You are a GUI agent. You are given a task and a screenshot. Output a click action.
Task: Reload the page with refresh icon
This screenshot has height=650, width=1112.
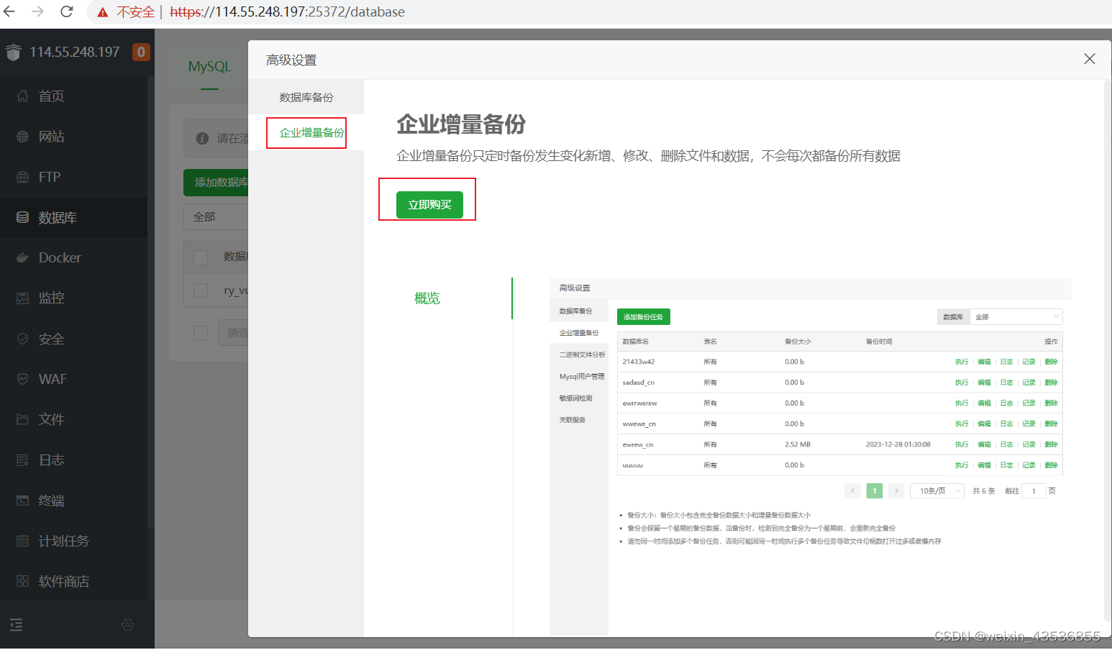click(67, 12)
